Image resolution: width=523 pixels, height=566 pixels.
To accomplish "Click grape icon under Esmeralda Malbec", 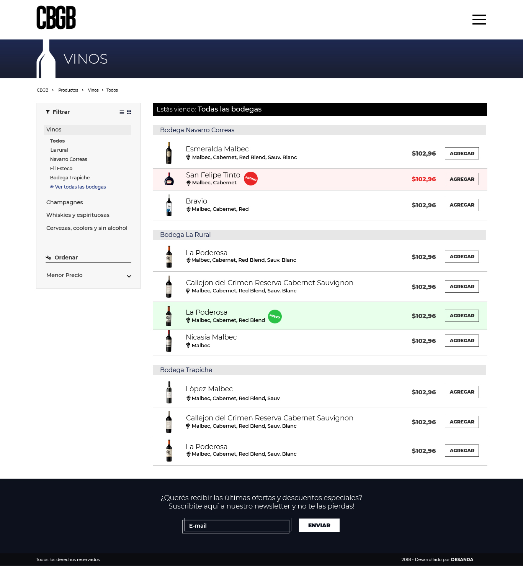I will (188, 157).
